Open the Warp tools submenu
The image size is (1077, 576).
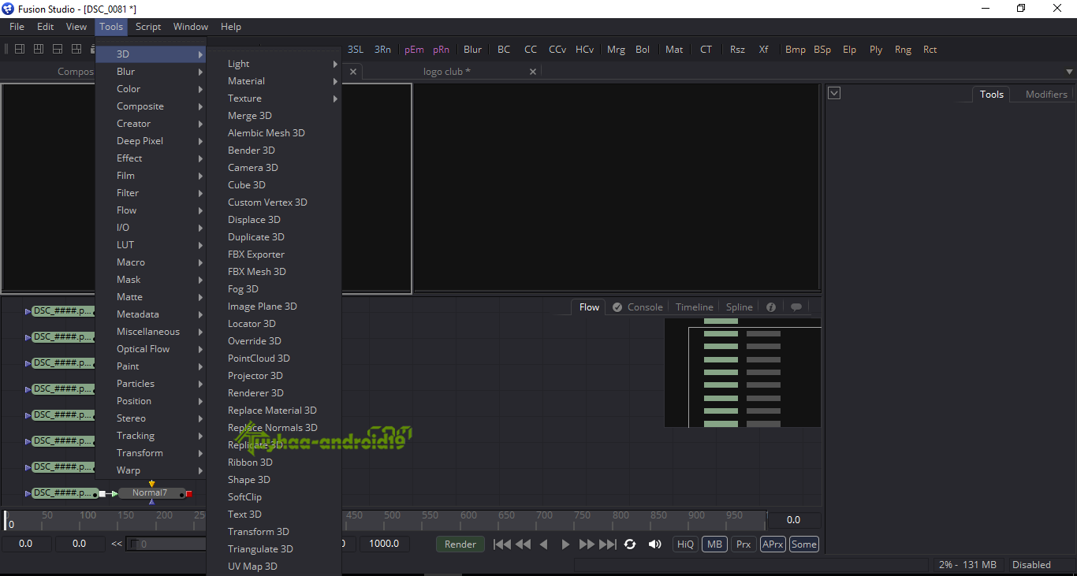click(151, 470)
